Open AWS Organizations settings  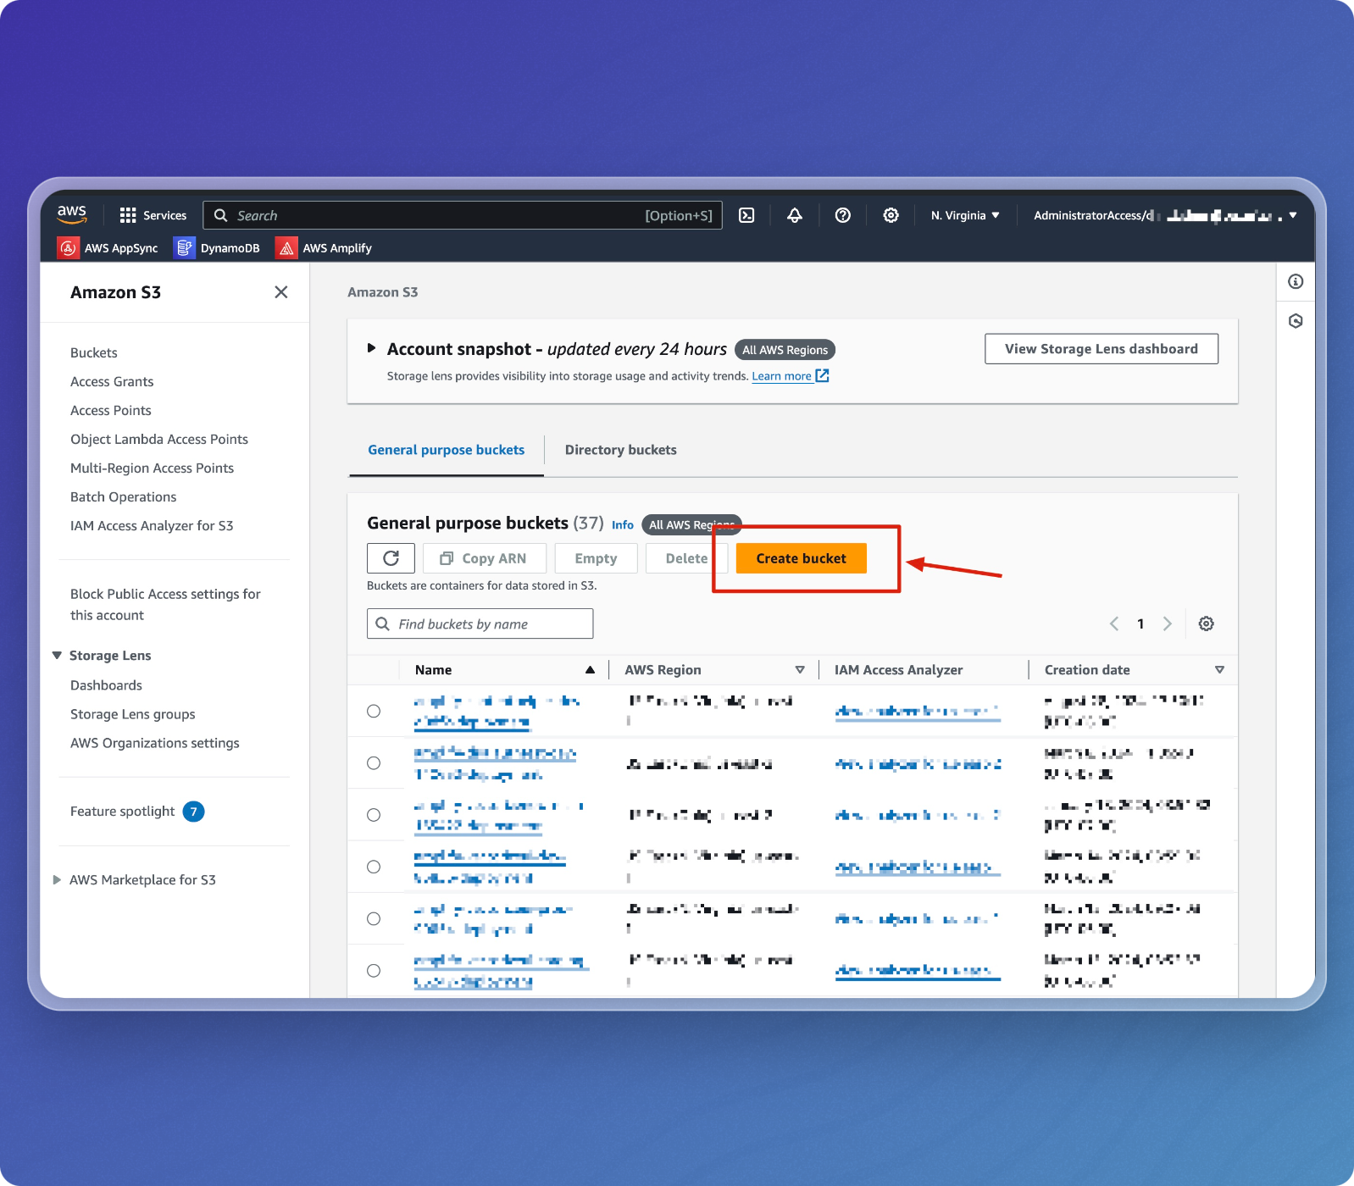click(155, 743)
